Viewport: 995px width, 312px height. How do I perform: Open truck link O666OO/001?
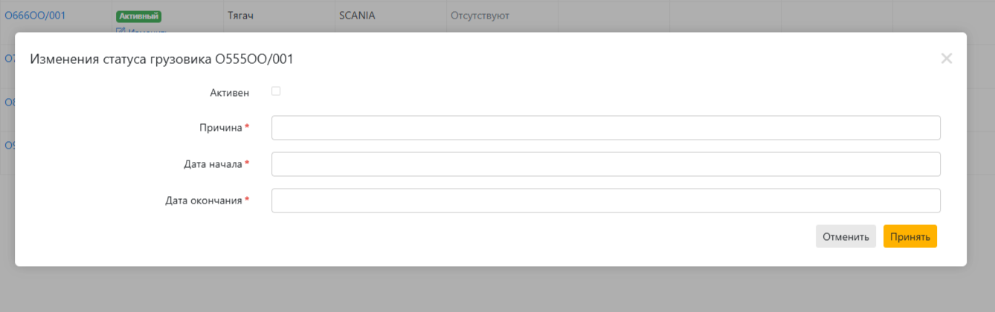pyautogui.click(x=36, y=16)
